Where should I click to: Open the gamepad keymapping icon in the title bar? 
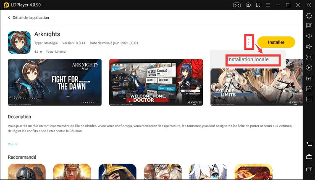point(237,5)
